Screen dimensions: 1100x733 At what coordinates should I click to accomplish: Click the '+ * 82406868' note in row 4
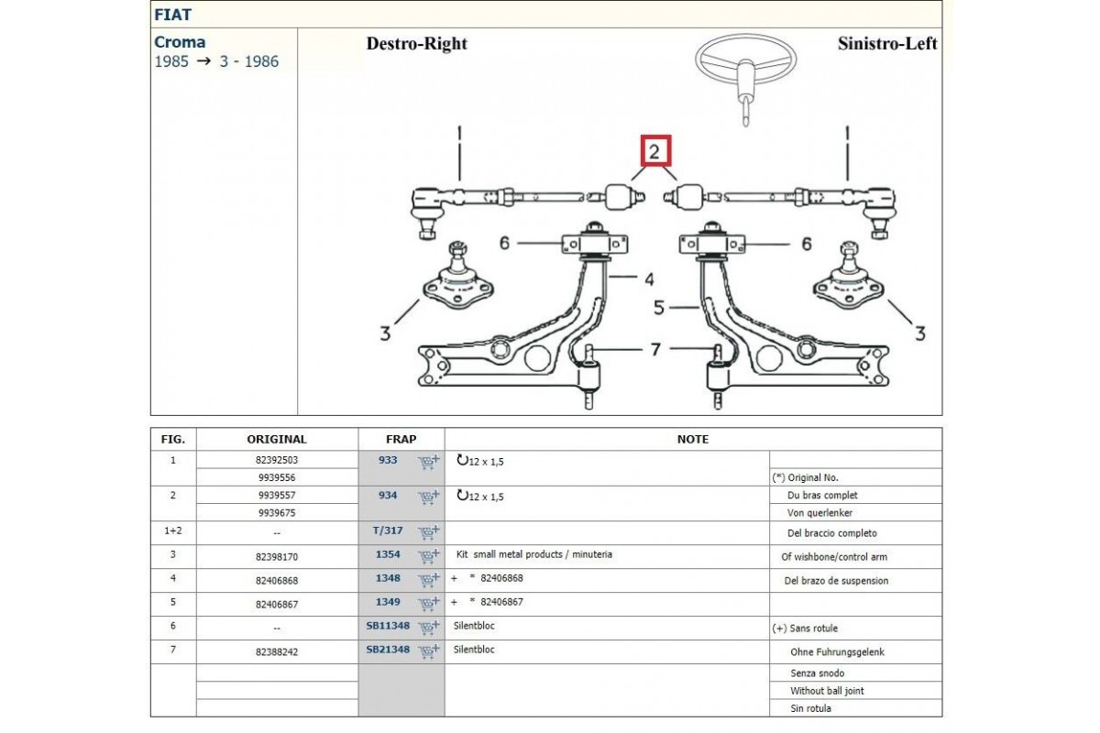click(x=487, y=578)
